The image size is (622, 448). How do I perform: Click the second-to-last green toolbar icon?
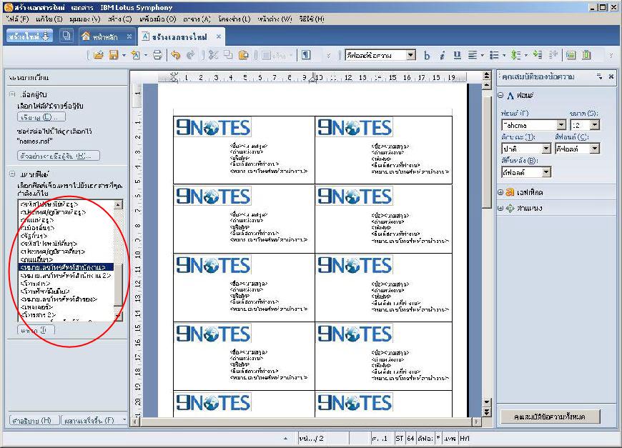coord(571,55)
